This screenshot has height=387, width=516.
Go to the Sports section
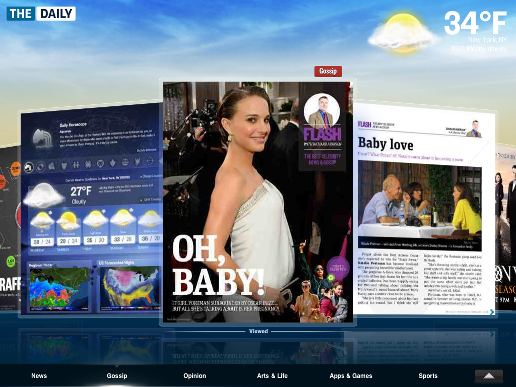coord(428,376)
